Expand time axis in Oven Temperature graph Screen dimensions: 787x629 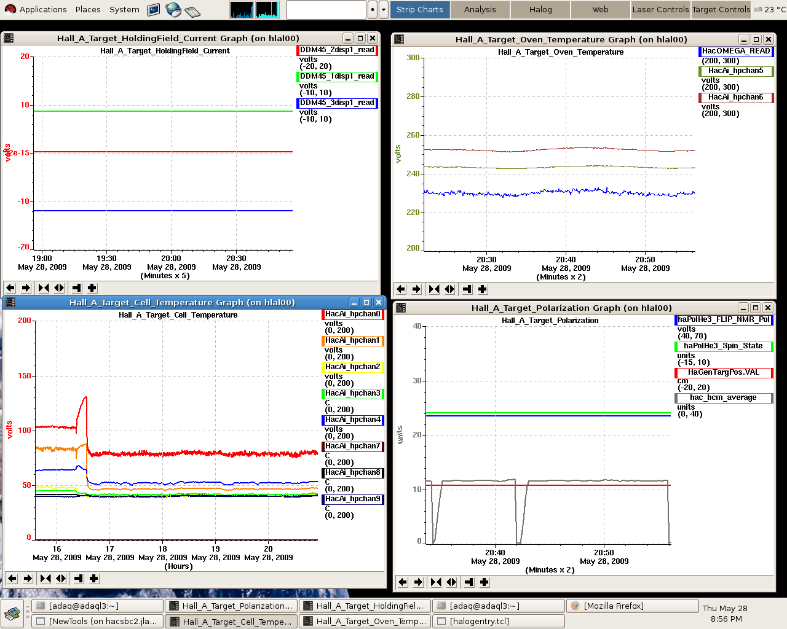click(x=449, y=289)
